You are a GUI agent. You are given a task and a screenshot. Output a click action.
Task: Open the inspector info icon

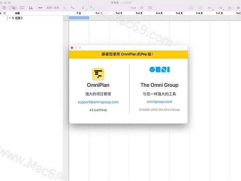pyautogui.click(x=238, y=8)
